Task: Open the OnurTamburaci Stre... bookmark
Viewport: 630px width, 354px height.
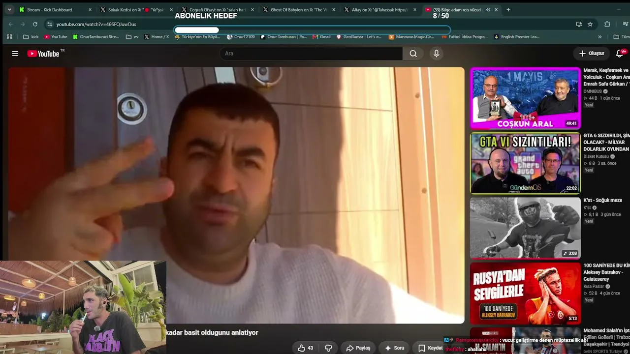Action: click(96, 37)
